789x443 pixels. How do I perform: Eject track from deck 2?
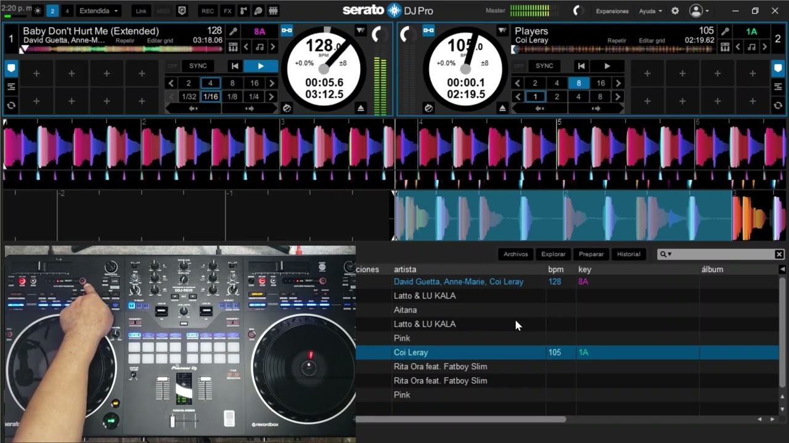click(502, 108)
